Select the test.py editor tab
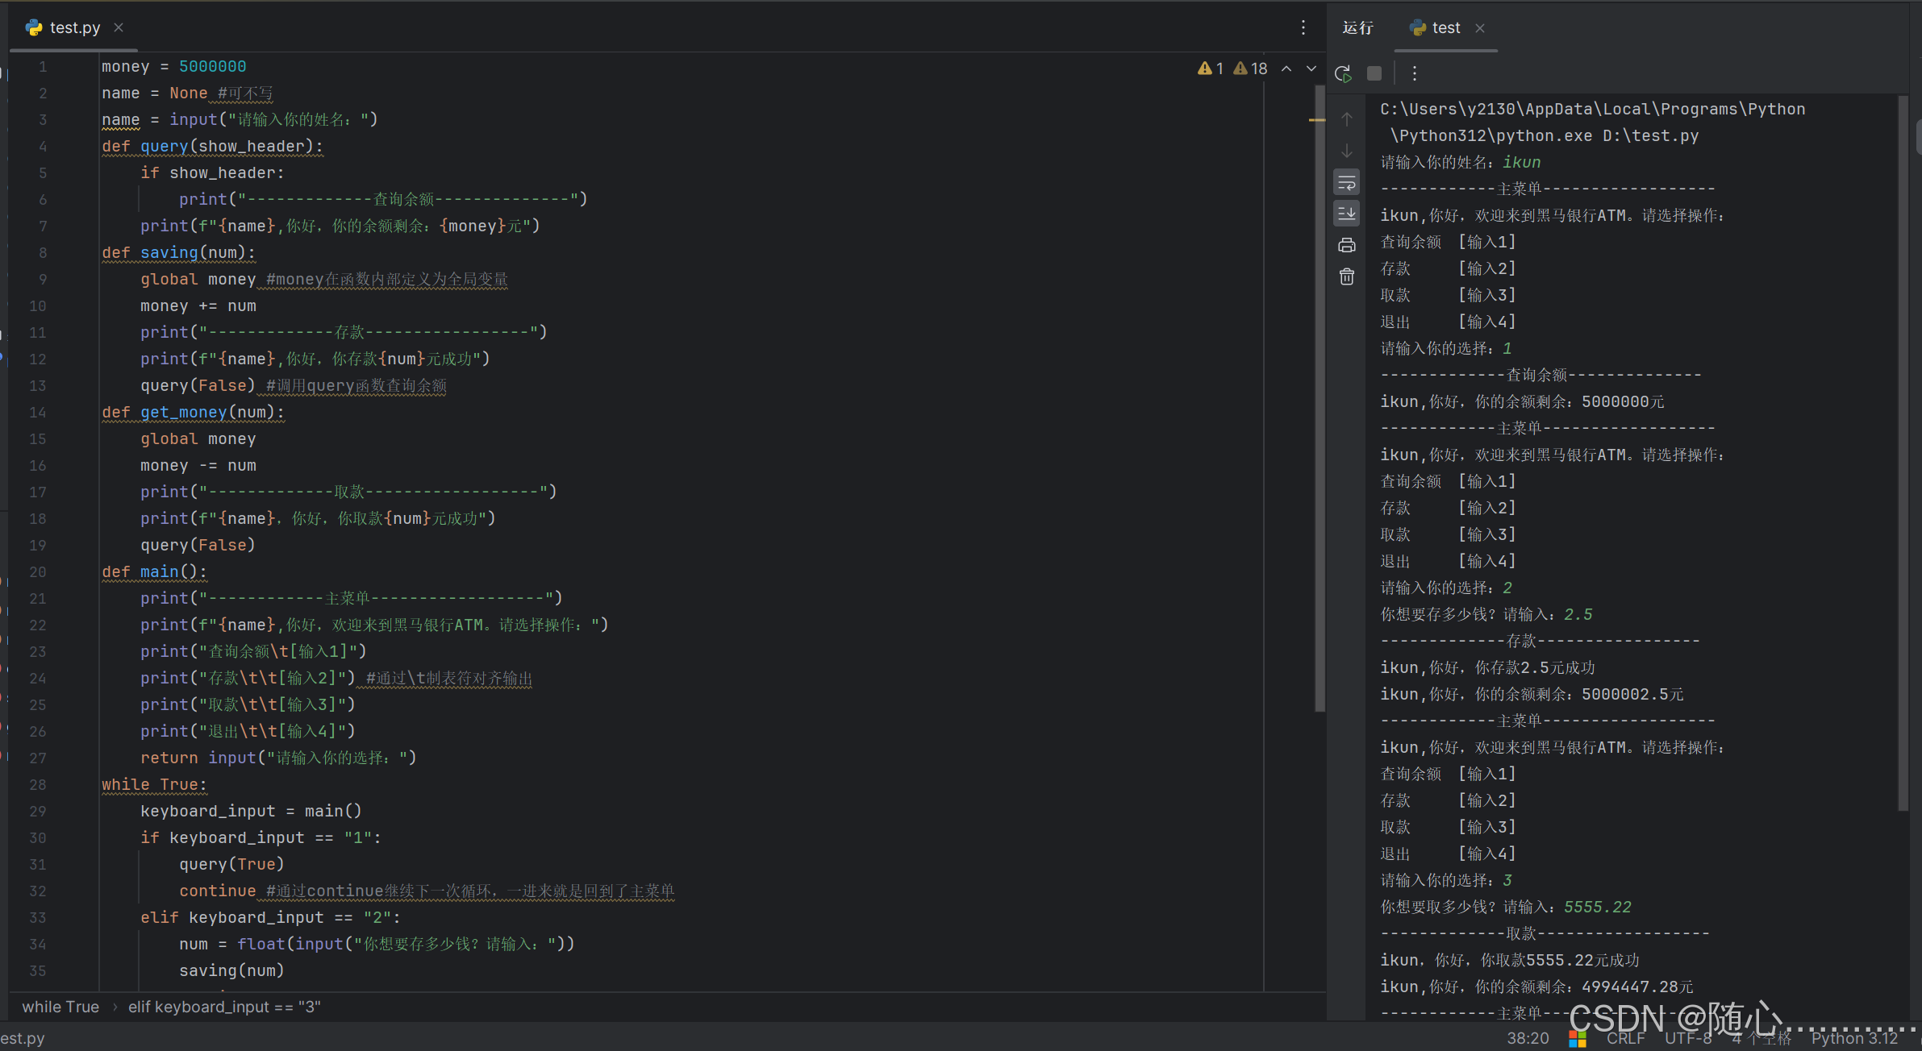The image size is (1922, 1051). point(74,28)
